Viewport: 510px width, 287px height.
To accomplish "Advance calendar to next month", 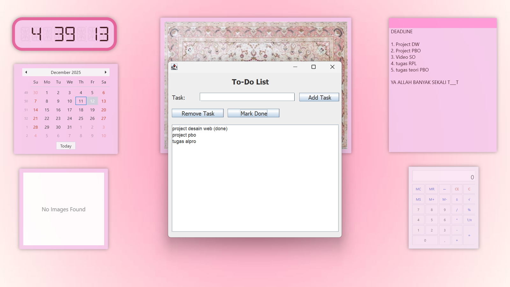I will 106,72.
